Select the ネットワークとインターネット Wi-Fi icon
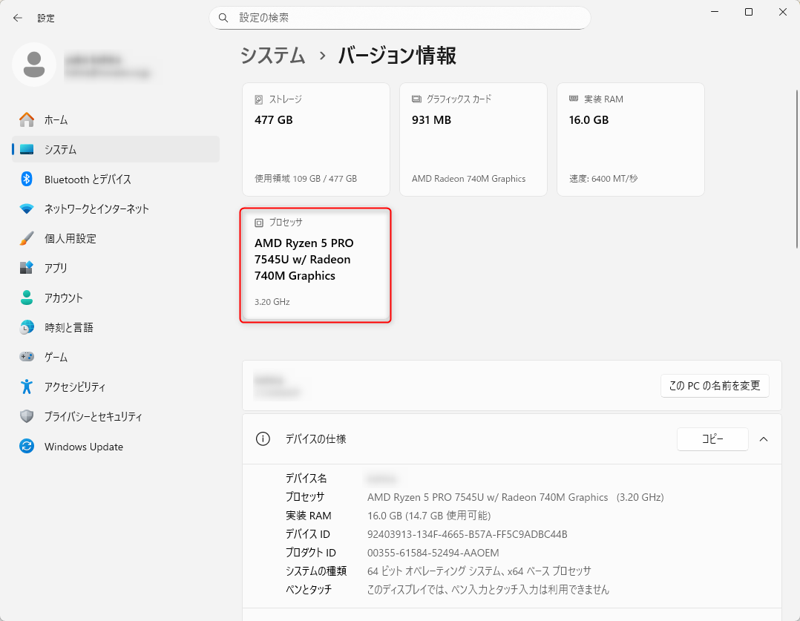The image size is (800, 621). (27, 208)
